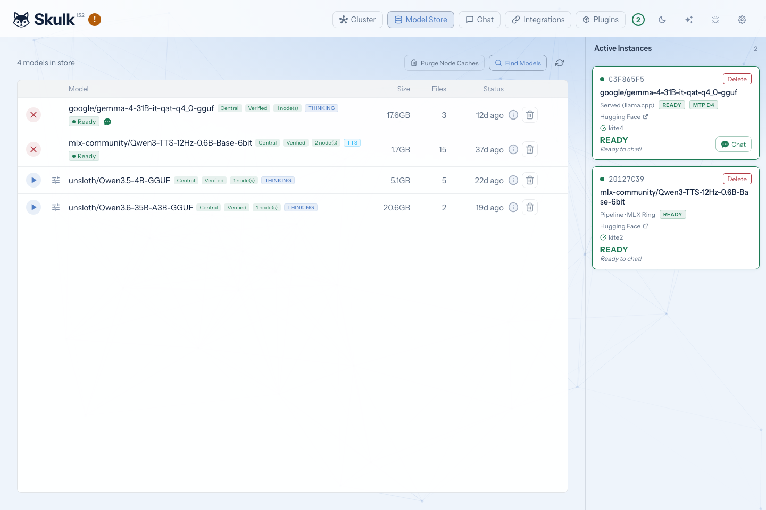Toggle dark mode moon icon

point(662,20)
